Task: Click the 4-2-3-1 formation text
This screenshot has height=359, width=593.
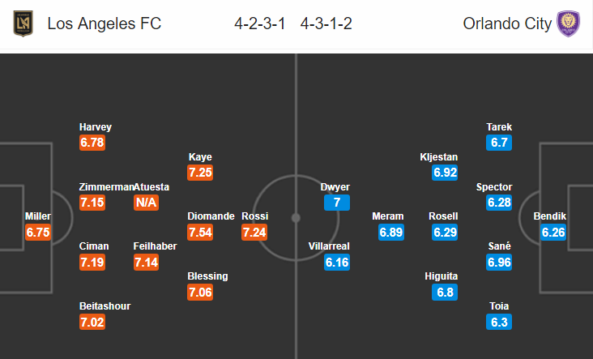Action: (x=260, y=24)
